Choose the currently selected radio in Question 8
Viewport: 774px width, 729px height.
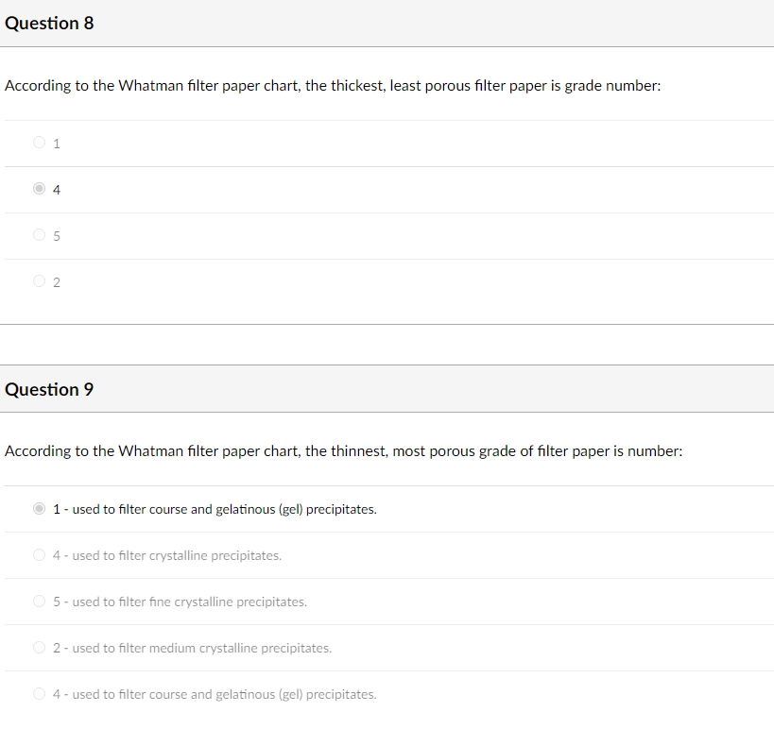click(39, 188)
